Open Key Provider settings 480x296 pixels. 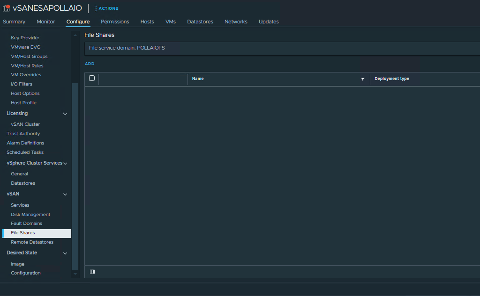25,37
